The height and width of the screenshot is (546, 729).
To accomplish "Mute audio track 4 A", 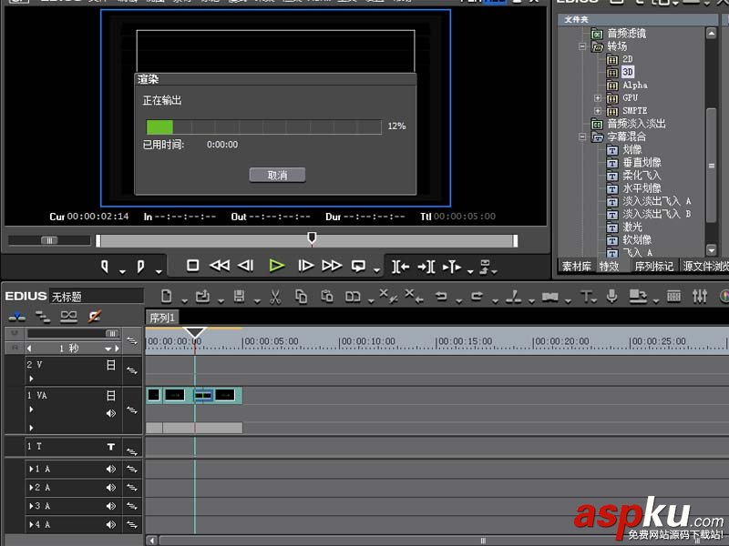I will pos(110,525).
